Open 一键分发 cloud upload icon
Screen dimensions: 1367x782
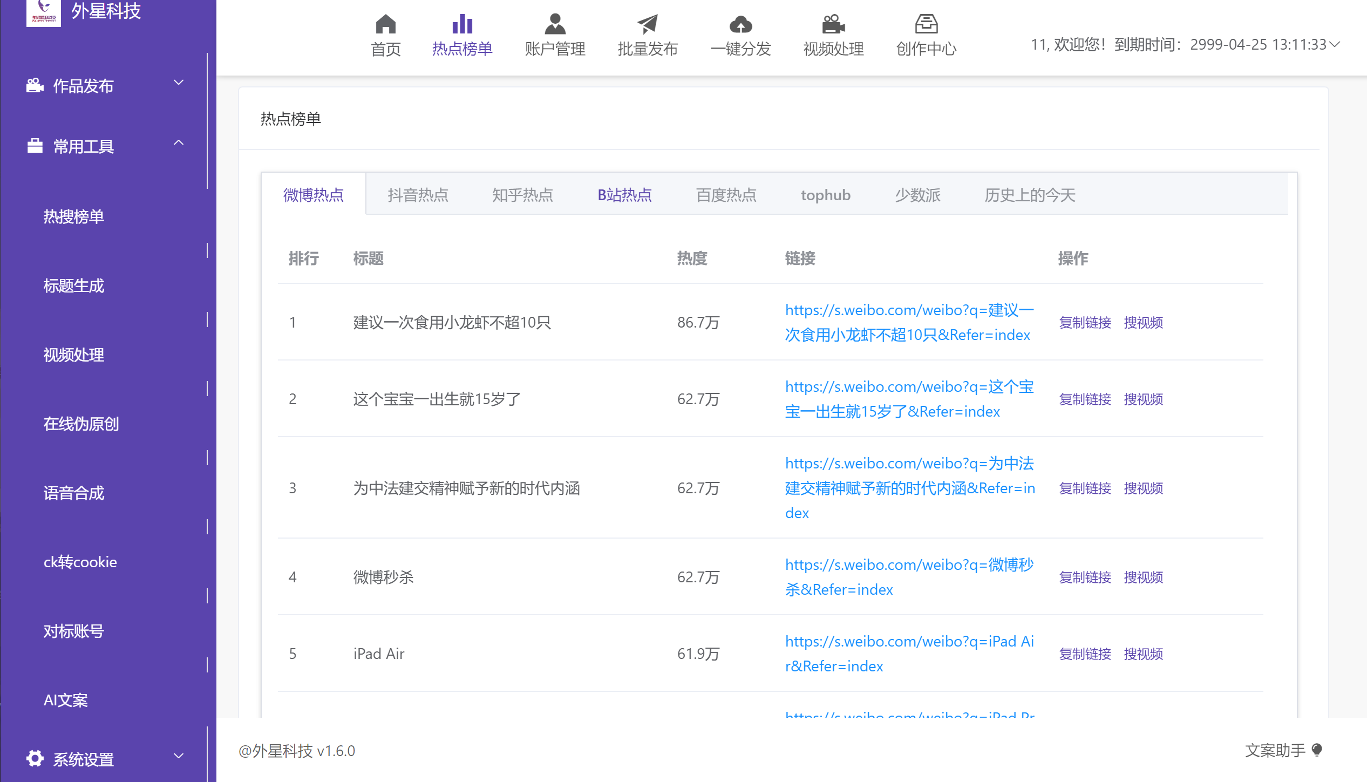[740, 24]
